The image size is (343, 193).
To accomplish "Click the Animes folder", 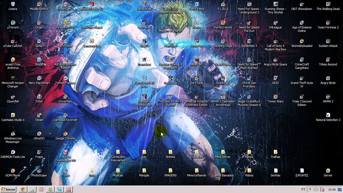I will (170, 154).
